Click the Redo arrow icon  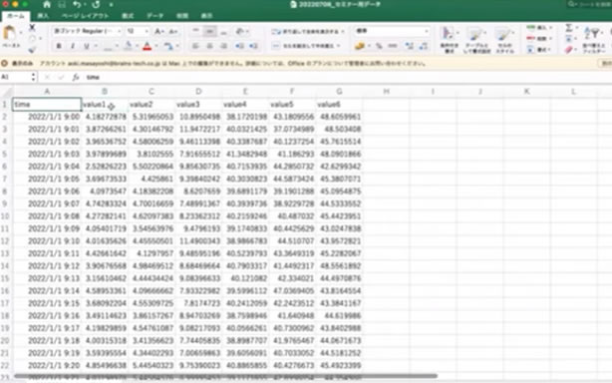pos(96,5)
